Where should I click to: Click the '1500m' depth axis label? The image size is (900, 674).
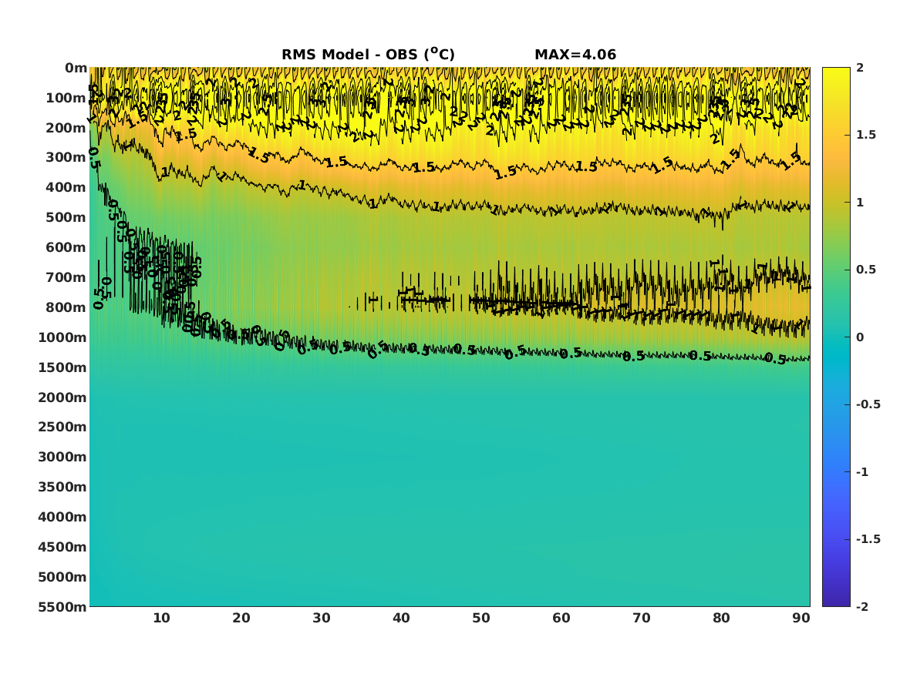[x=62, y=367]
